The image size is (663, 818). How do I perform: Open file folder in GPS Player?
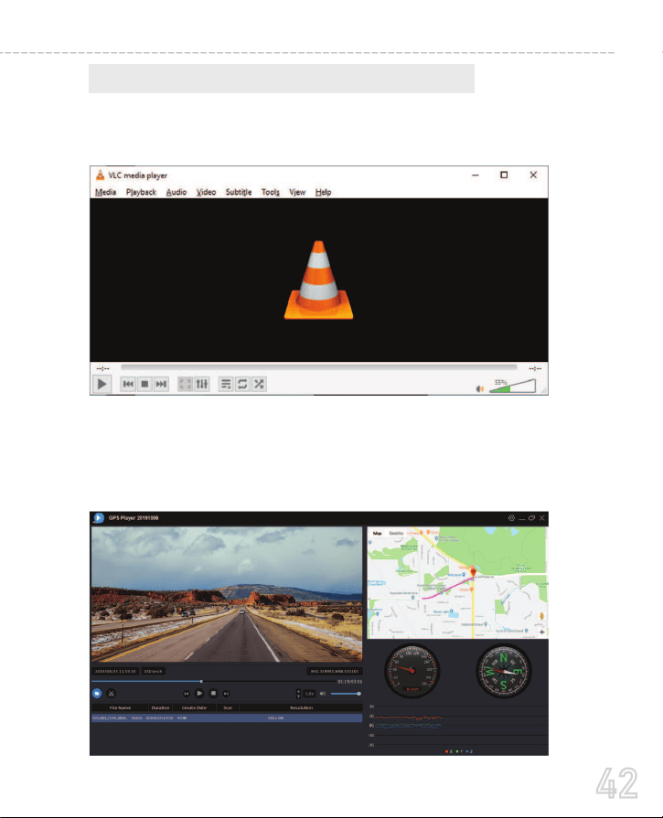[x=97, y=694]
